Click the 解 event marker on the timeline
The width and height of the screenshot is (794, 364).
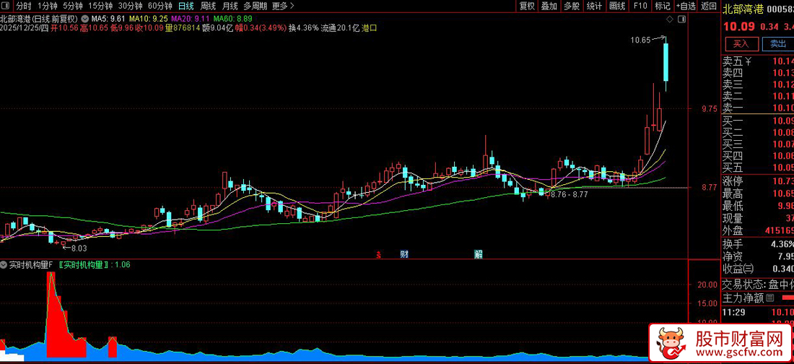click(478, 254)
